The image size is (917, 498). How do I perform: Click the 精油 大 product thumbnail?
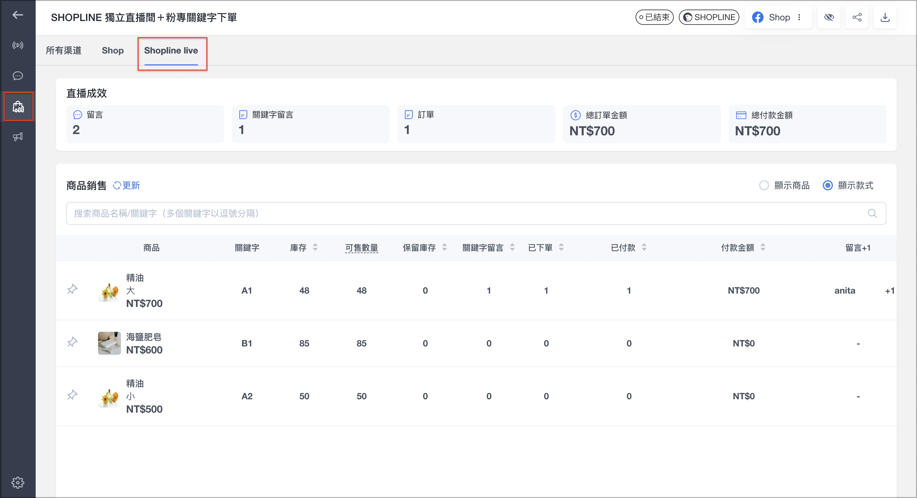coord(109,290)
